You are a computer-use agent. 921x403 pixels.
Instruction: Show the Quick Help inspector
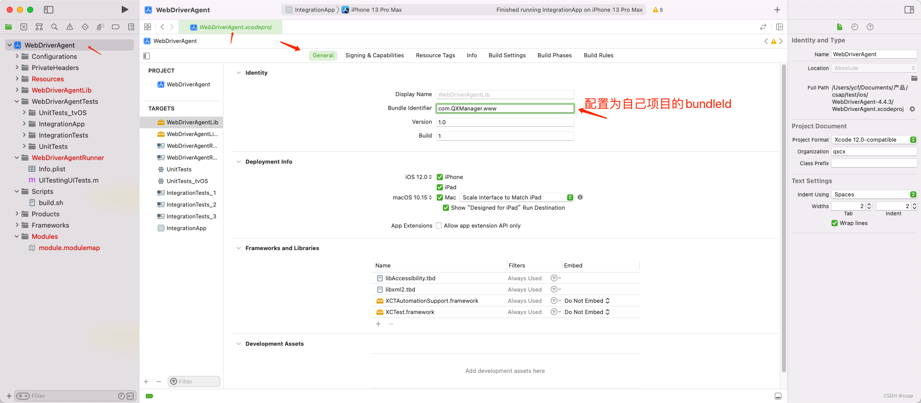point(870,27)
